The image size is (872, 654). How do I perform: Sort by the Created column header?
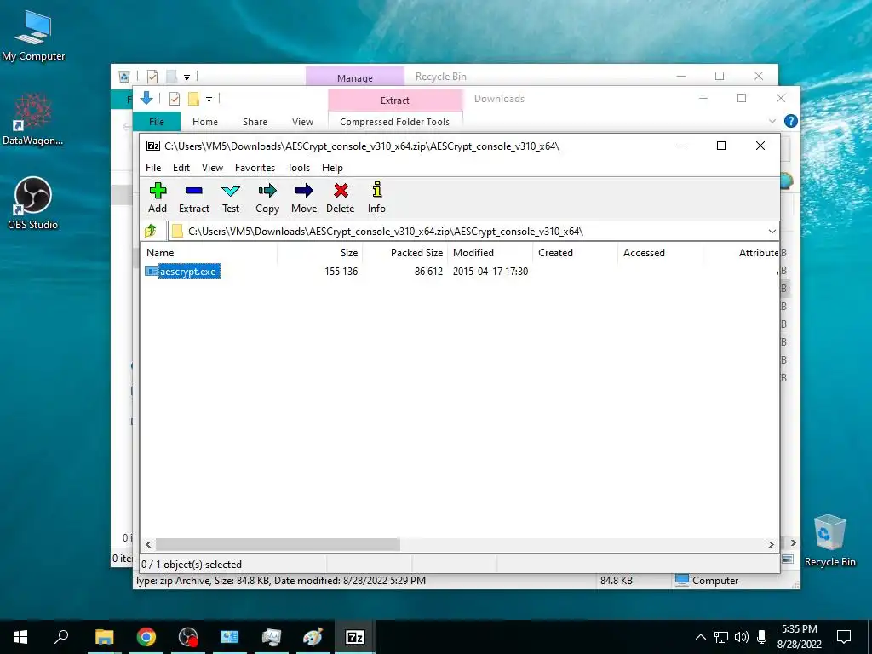tap(575, 252)
